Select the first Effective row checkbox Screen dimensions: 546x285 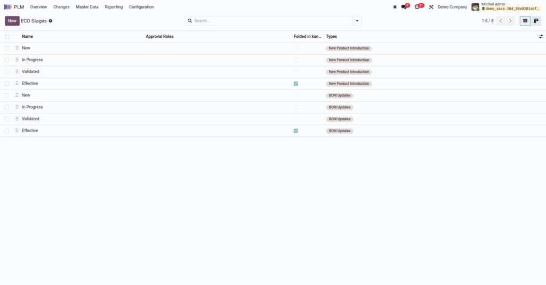coord(7,84)
